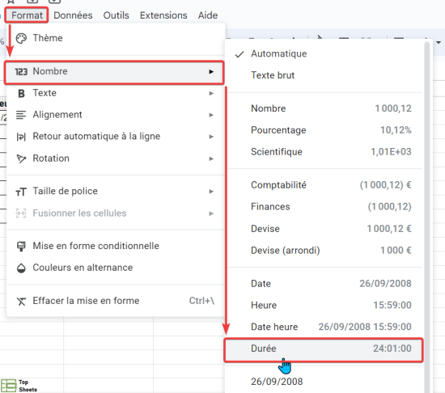445x393 pixels.
Task: Click the Retour automatique wrap icon
Action: click(21, 137)
